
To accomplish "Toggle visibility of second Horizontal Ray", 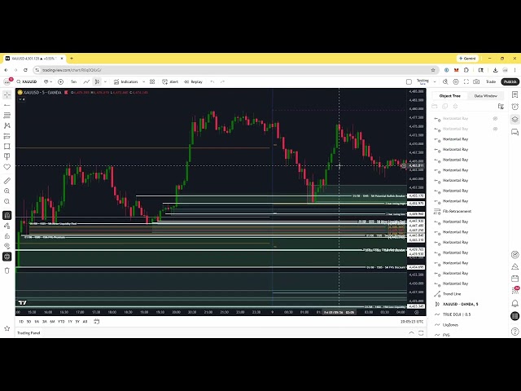I will pyautogui.click(x=495, y=129).
